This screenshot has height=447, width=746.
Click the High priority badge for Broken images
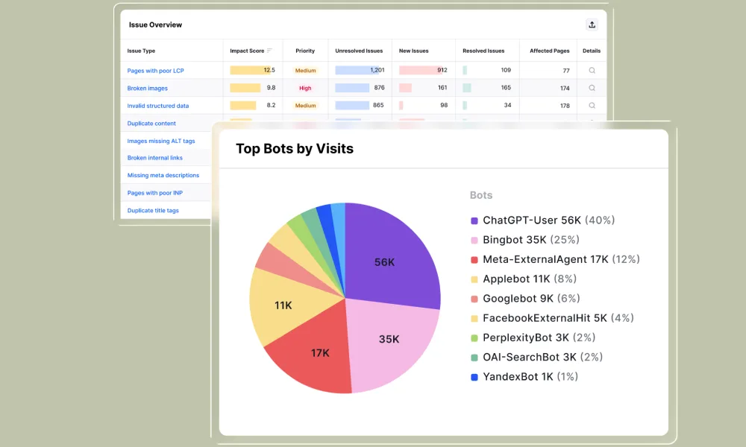(305, 88)
